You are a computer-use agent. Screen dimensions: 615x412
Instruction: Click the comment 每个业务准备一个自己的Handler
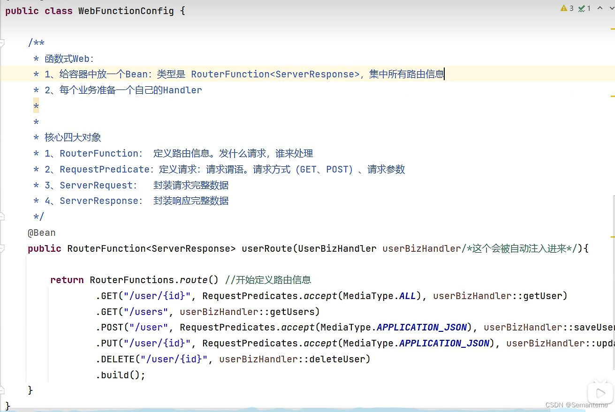(118, 90)
